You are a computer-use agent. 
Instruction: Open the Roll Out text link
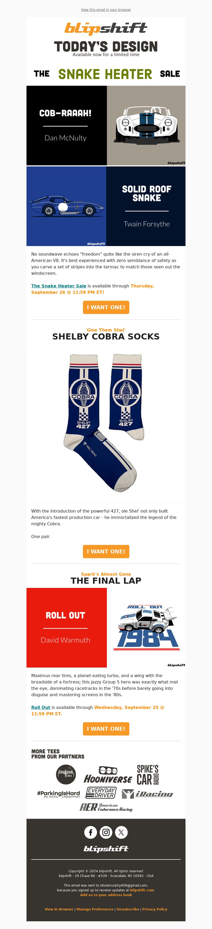tap(41, 707)
